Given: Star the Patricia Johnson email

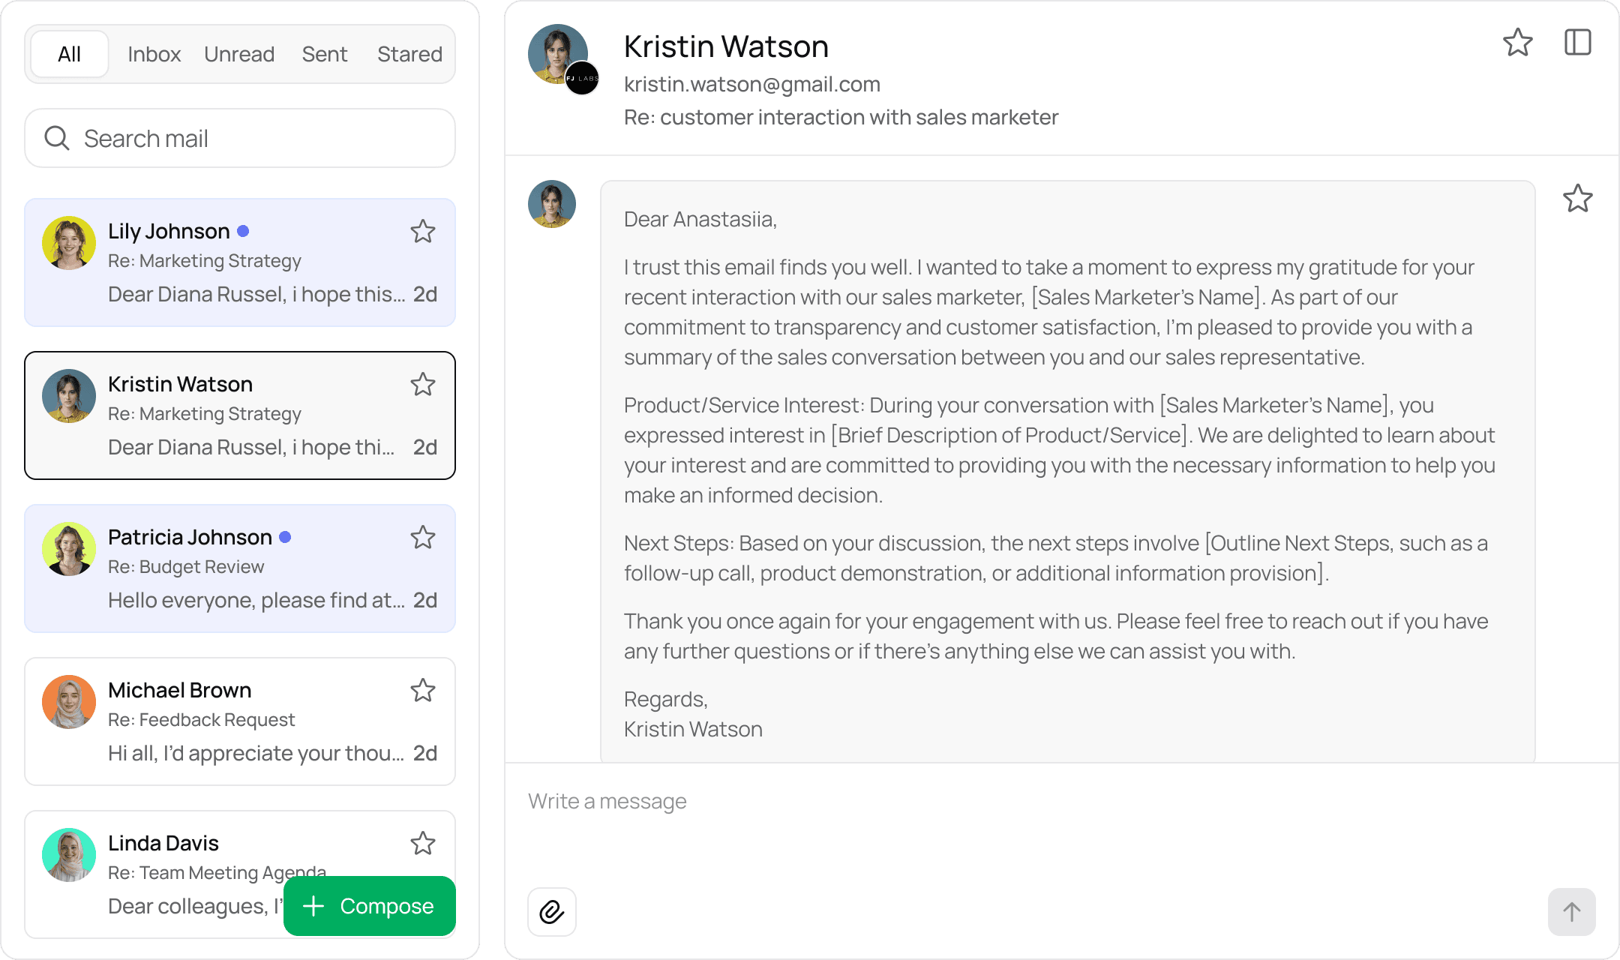Looking at the screenshot, I should click(423, 537).
